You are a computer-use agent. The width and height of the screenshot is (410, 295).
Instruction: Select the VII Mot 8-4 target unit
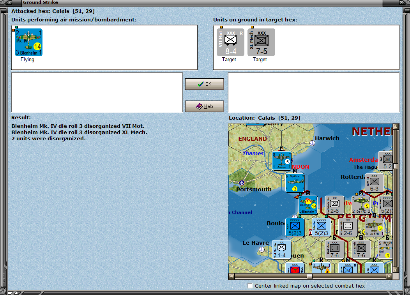pos(230,42)
